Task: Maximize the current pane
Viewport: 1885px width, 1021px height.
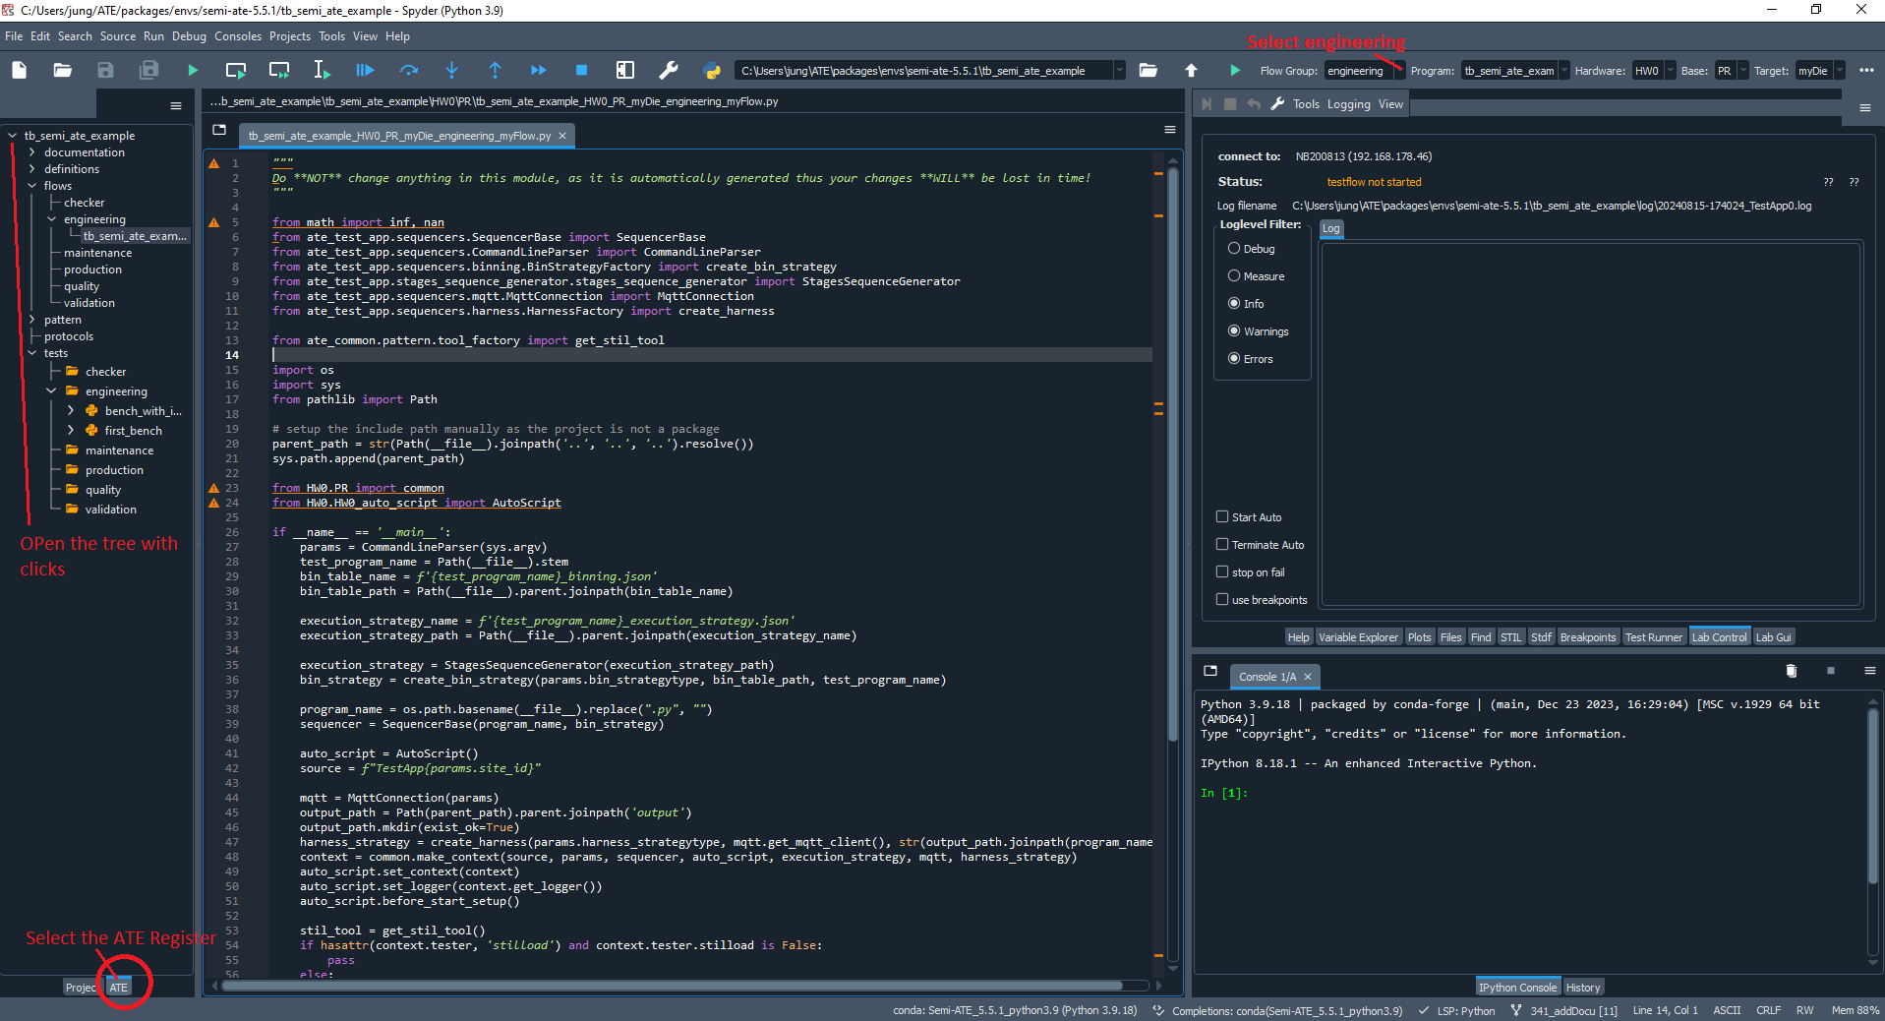Action: click(x=625, y=70)
